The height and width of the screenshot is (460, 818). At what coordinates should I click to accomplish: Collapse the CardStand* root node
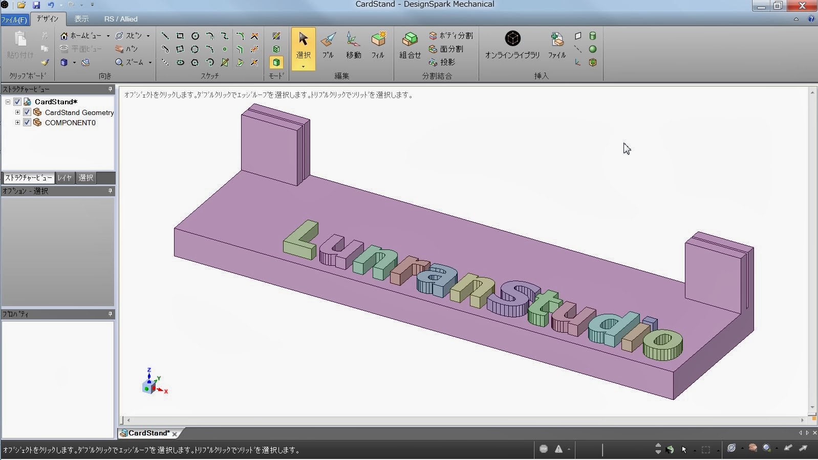click(x=8, y=102)
